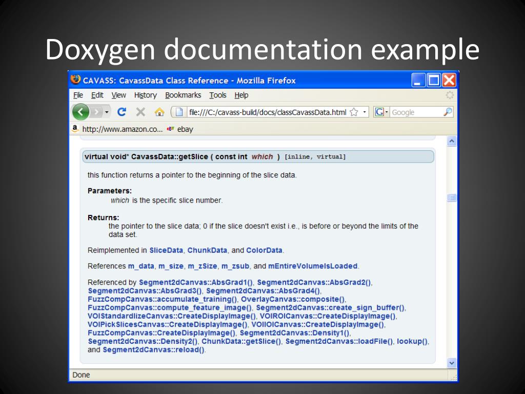Image resolution: width=525 pixels, height=394 pixels.
Task: Go back with the green Back arrow
Action: pos(80,112)
